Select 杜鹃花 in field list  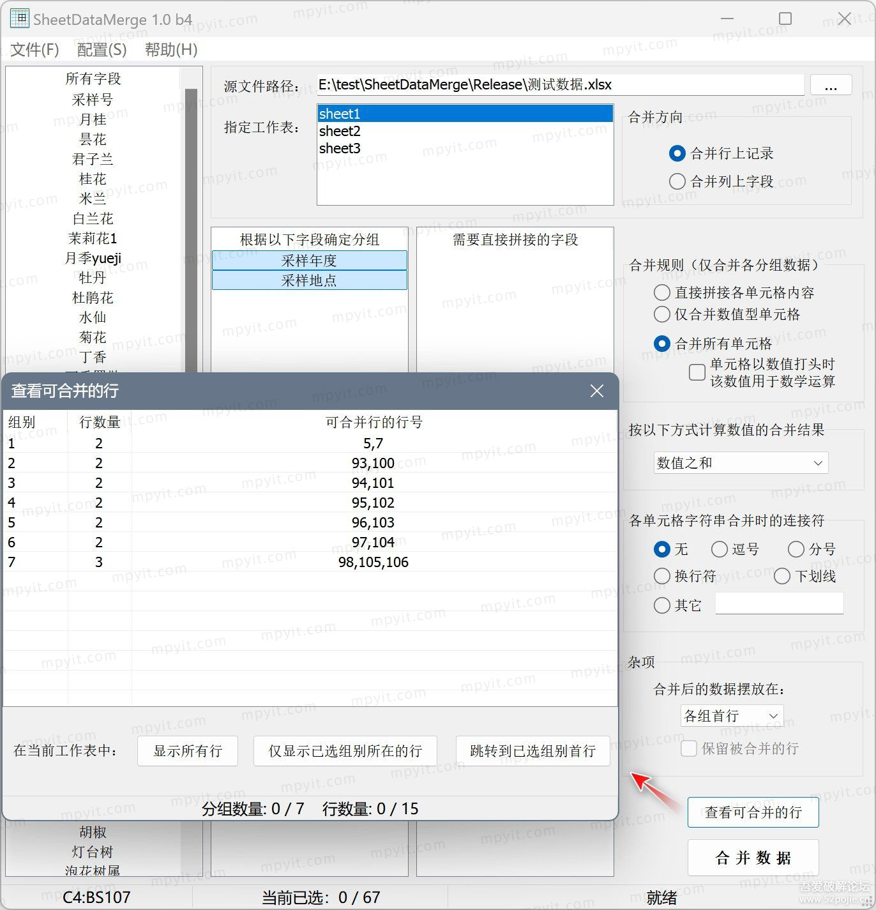(x=93, y=298)
